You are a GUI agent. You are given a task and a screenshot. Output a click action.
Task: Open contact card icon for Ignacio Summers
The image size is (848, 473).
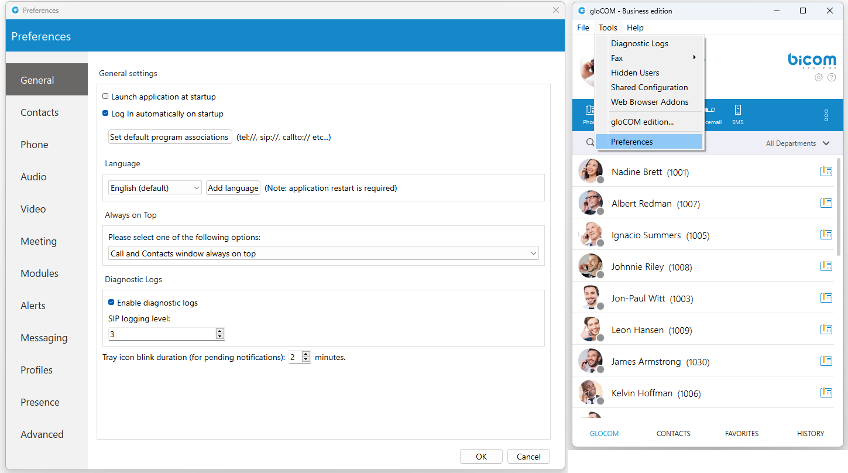tap(826, 235)
